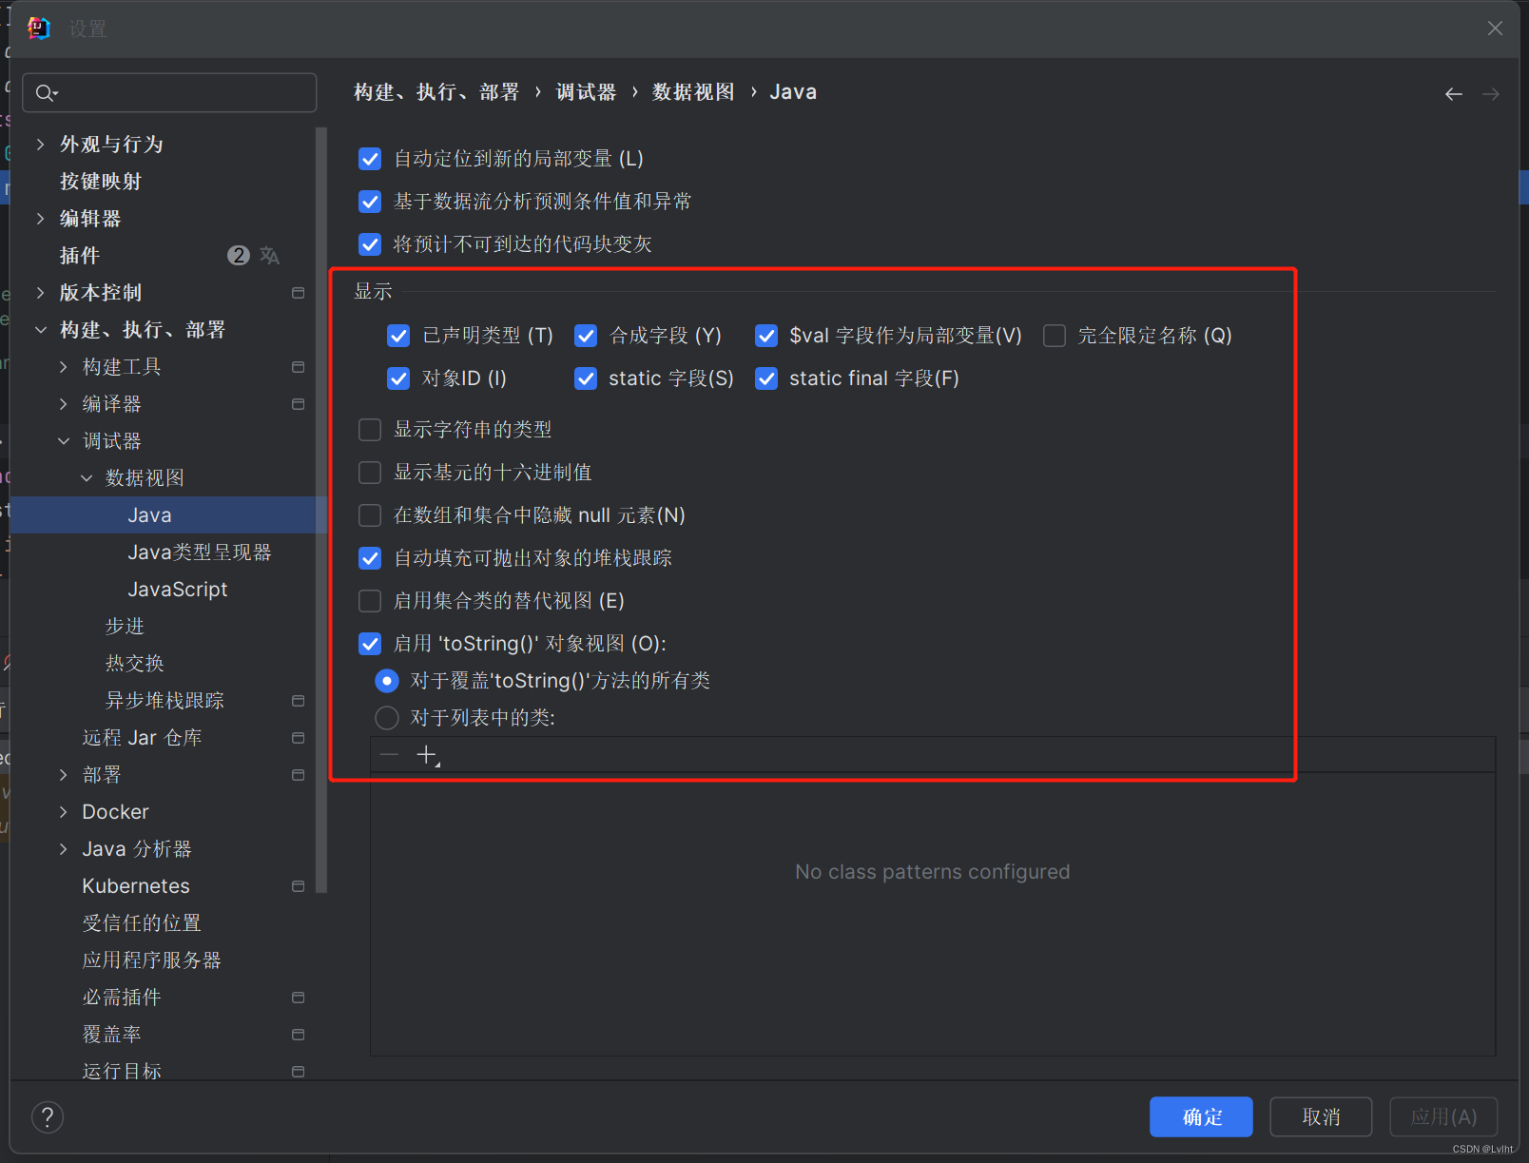Click project-level icon beside 部署
This screenshot has width=1529, height=1163.
298,775
